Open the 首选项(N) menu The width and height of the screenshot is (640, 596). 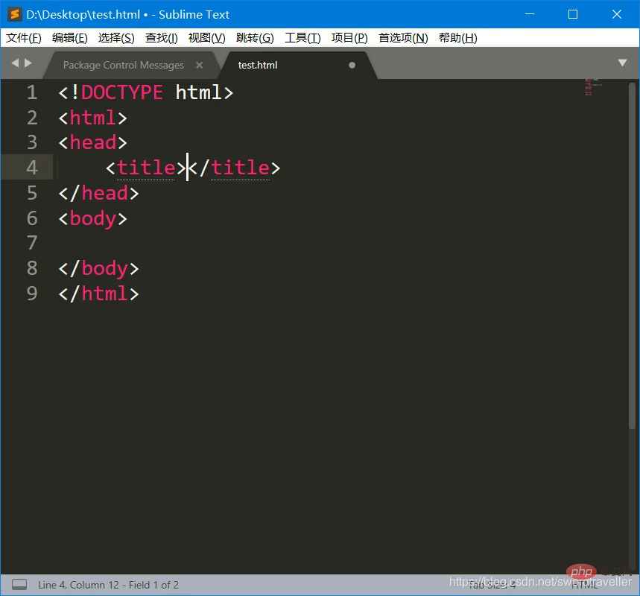coord(403,38)
